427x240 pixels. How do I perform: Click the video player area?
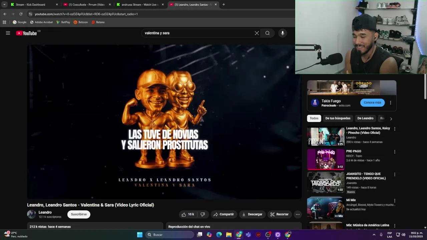(164, 122)
